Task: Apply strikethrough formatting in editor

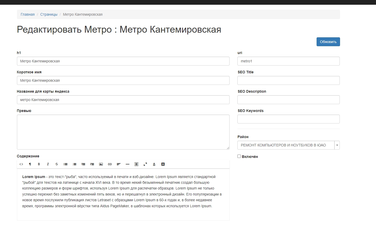Action: [57, 164]
